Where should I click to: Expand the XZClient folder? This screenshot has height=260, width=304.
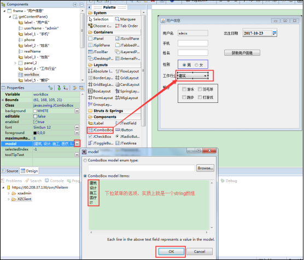[9, 199]
